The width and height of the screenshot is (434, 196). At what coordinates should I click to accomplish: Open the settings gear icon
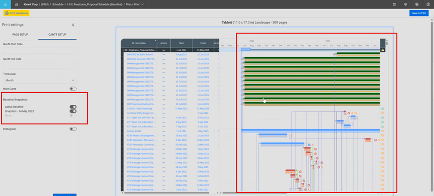point(406,4)
